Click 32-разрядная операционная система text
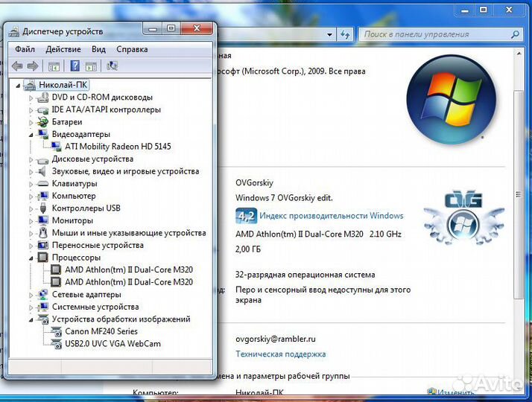 pos(305,275)
